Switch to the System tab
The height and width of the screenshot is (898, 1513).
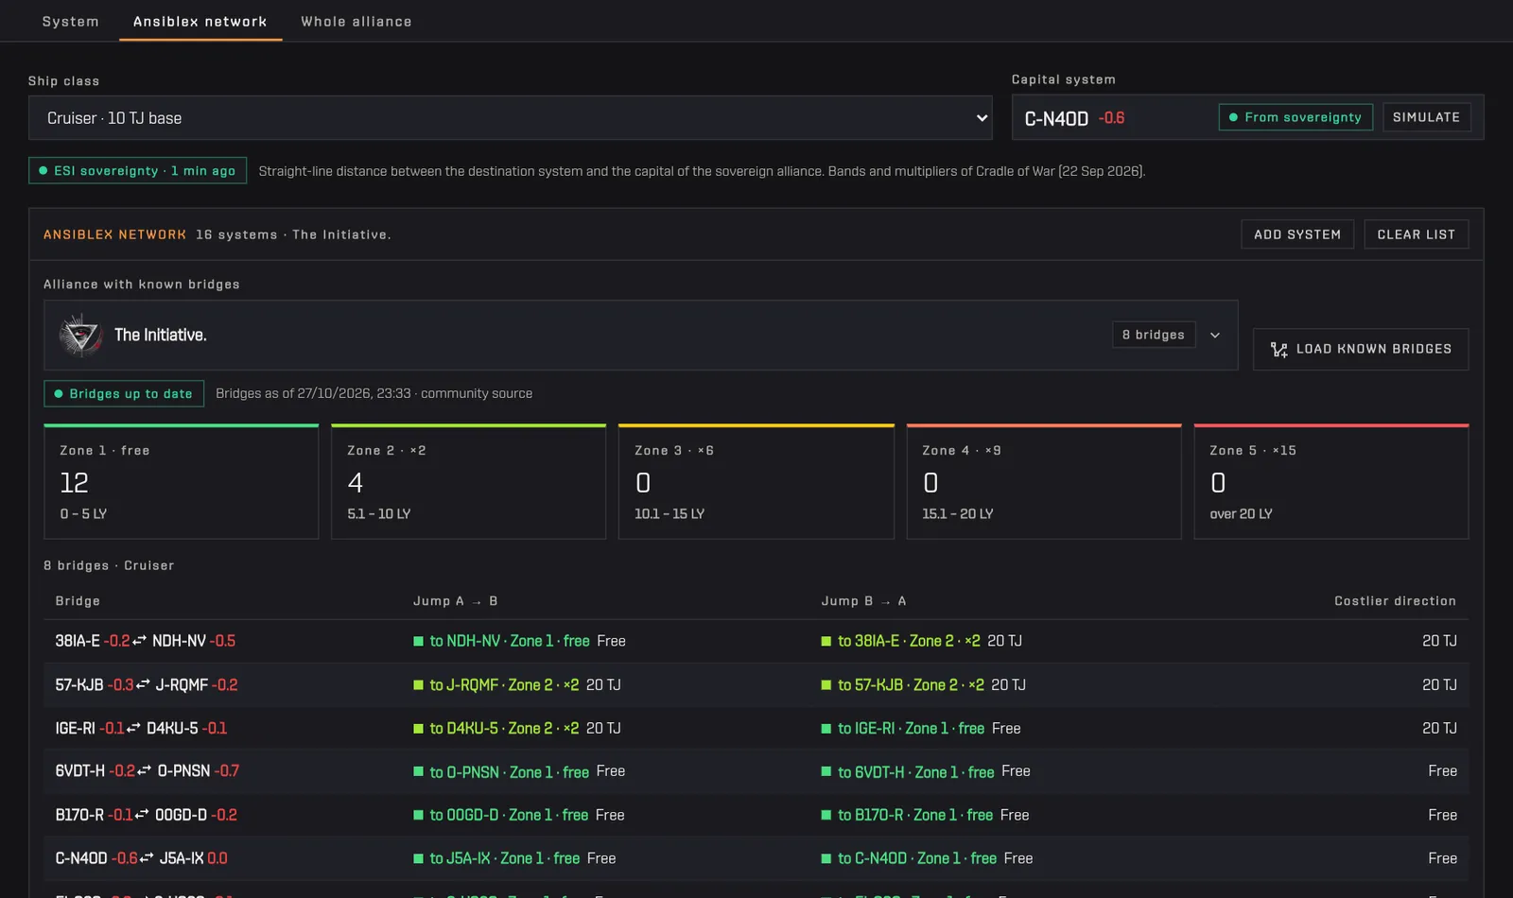click(x=70, y=21)
